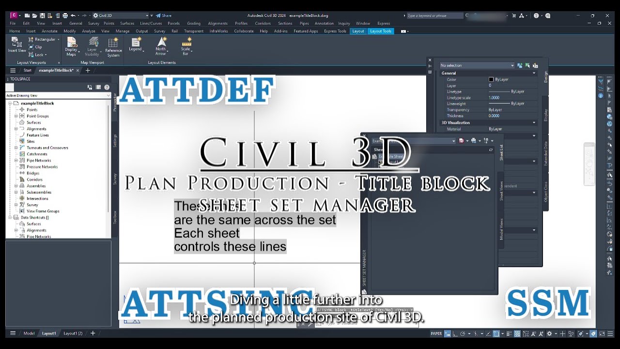Expand the Point Groups tree node
620x349 pixels.
click(16, 116)
